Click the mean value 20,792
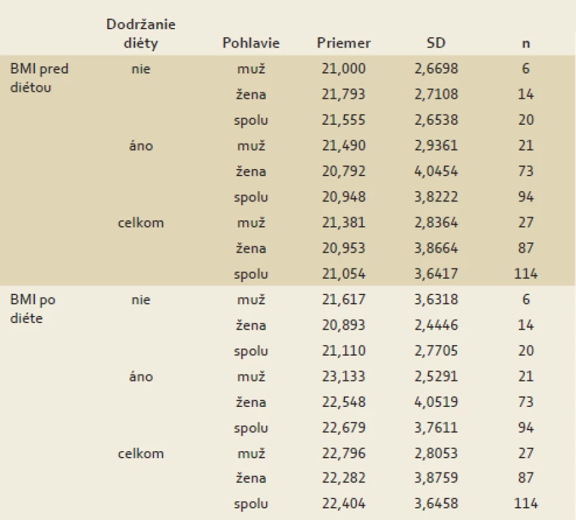 coord(343,172)
